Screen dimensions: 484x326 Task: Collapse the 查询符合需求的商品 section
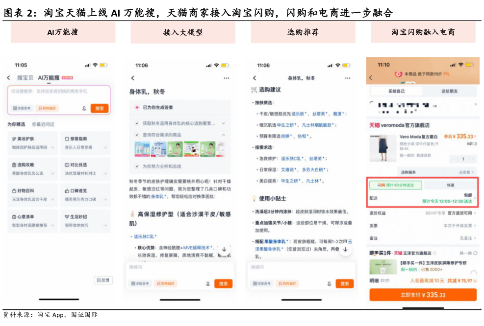tap(225, 135)
